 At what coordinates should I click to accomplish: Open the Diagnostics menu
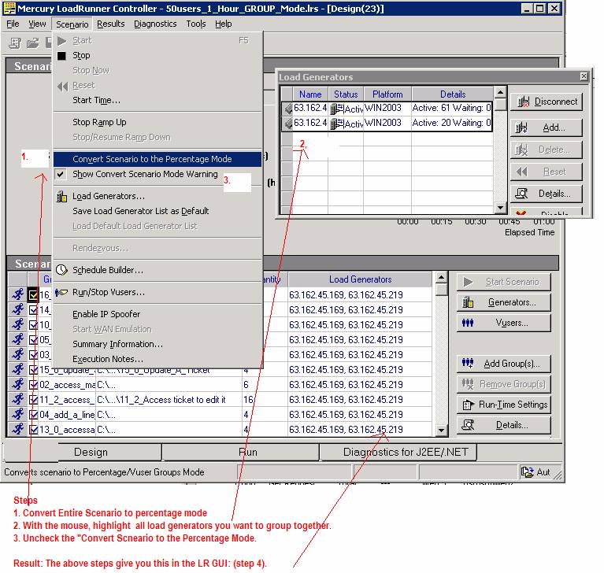(x=155, y=24)
